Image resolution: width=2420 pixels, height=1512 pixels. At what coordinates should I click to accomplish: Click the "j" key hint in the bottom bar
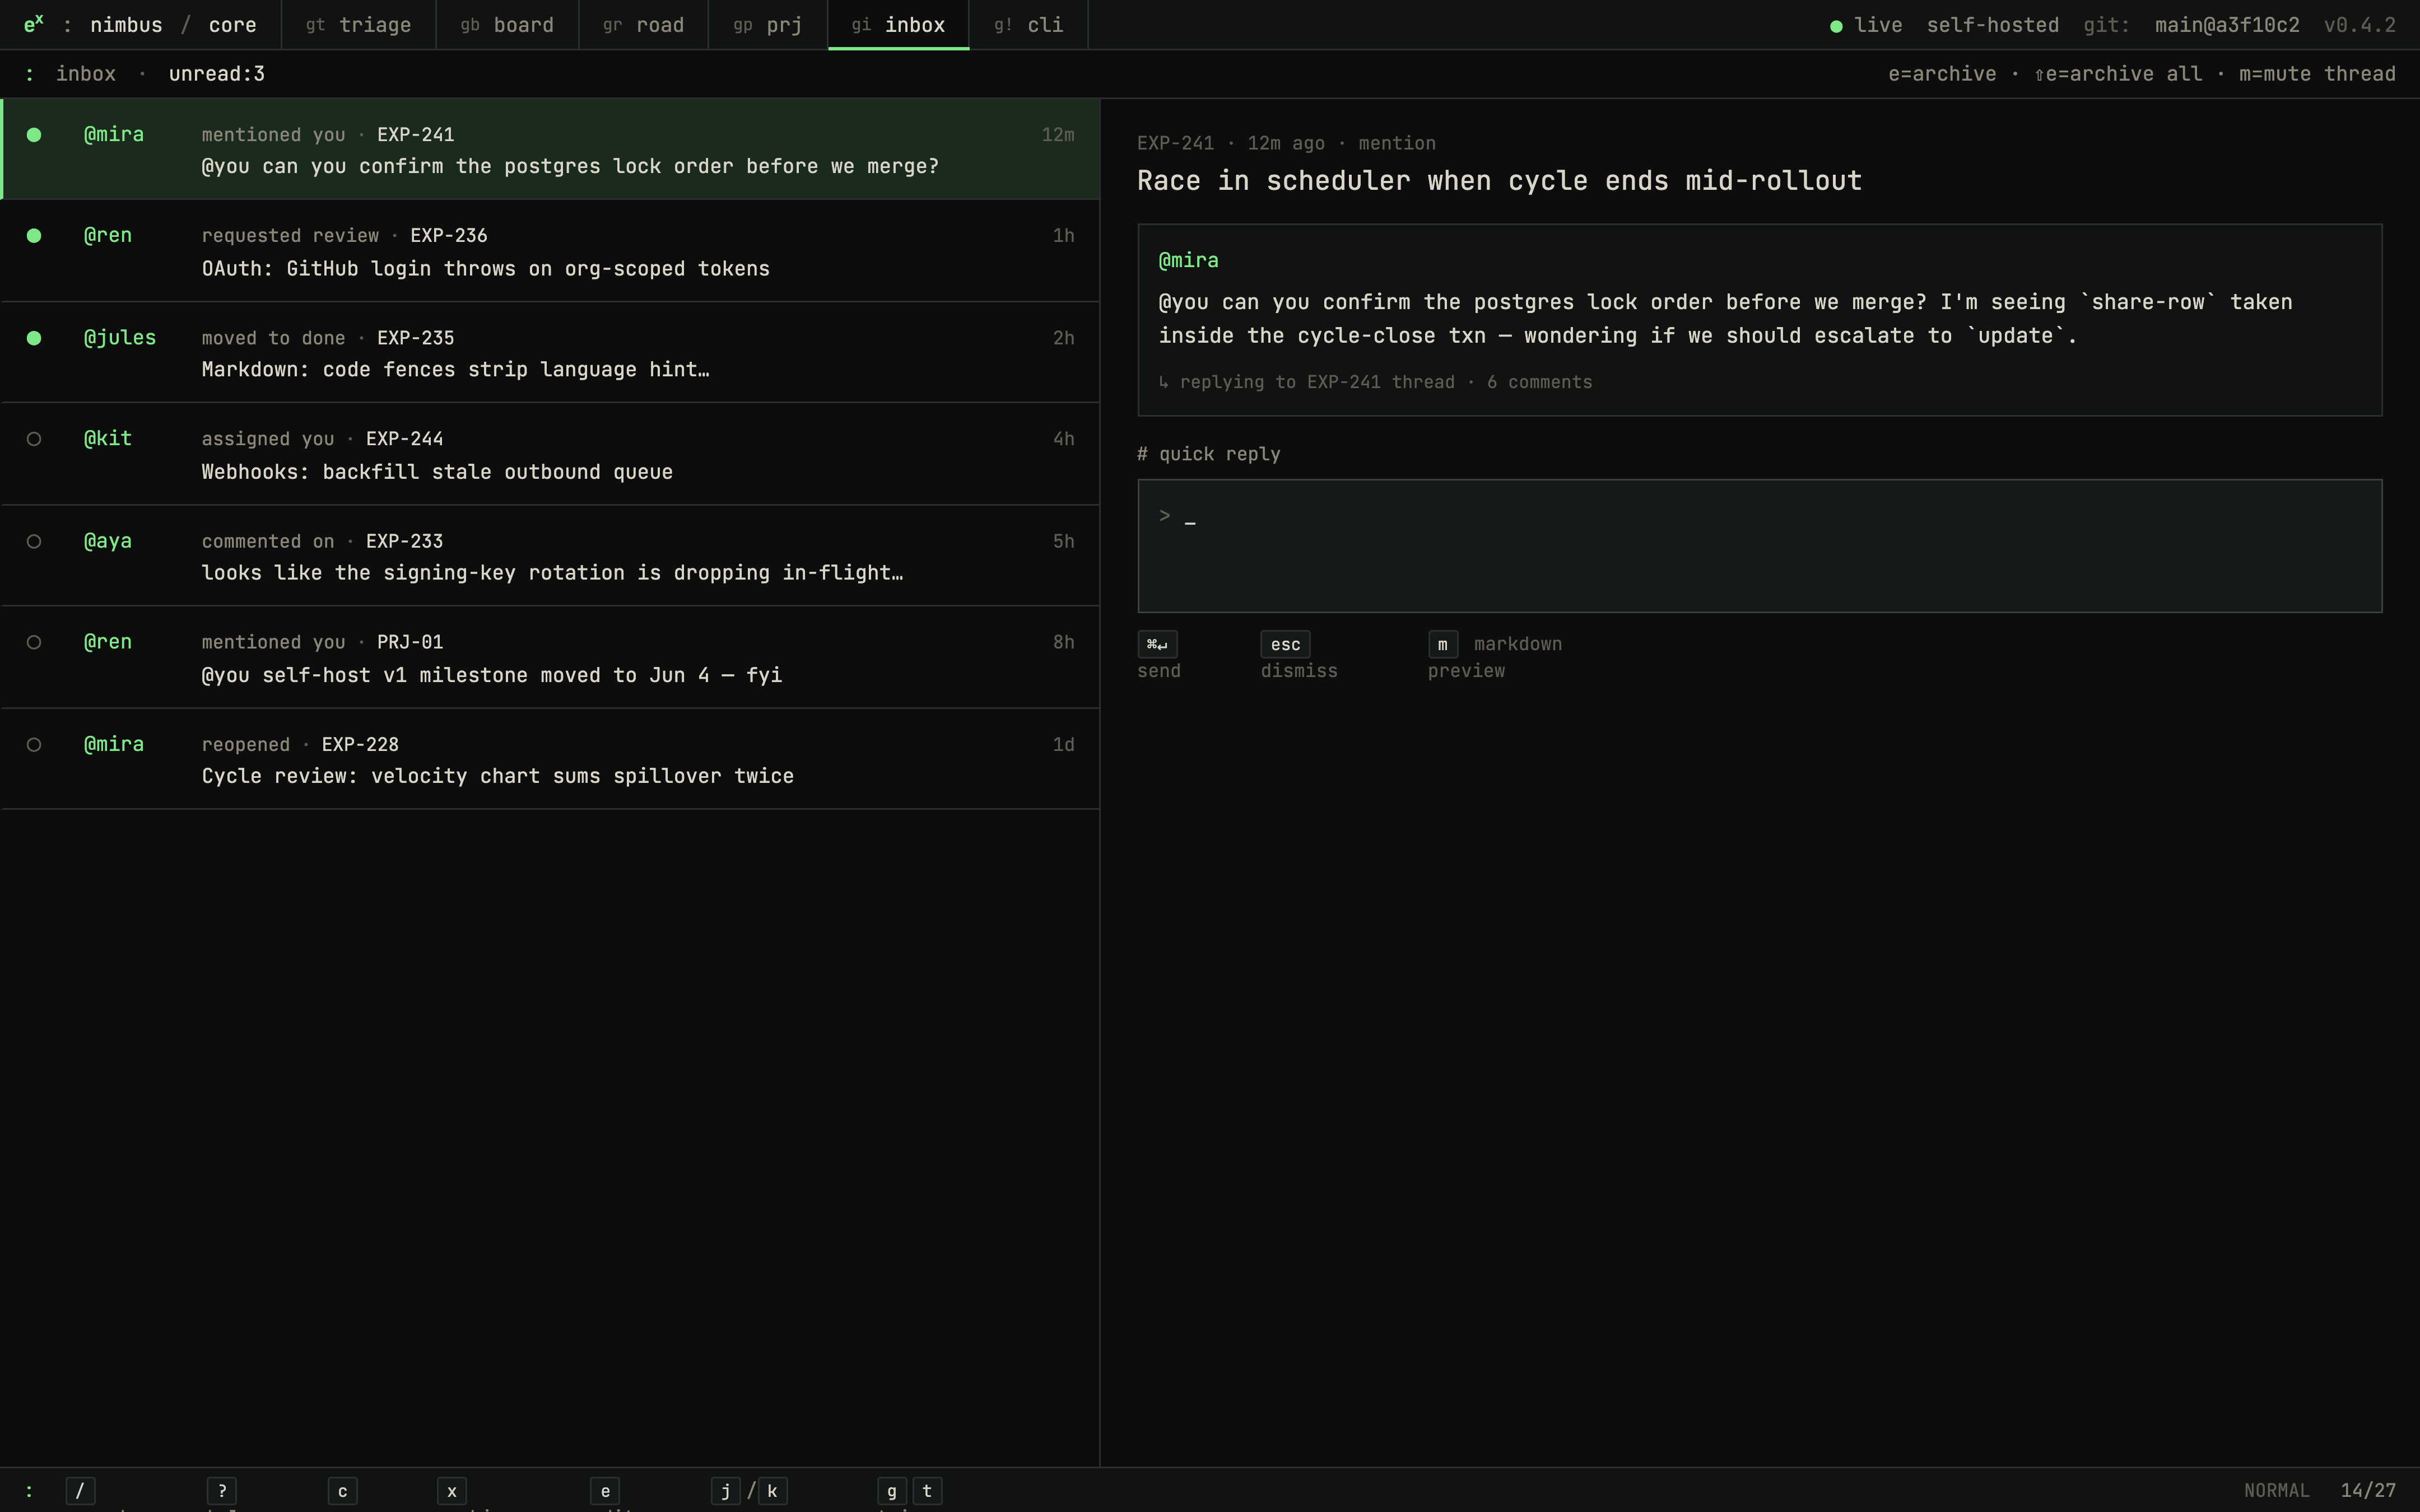(x=726, y=1491)
